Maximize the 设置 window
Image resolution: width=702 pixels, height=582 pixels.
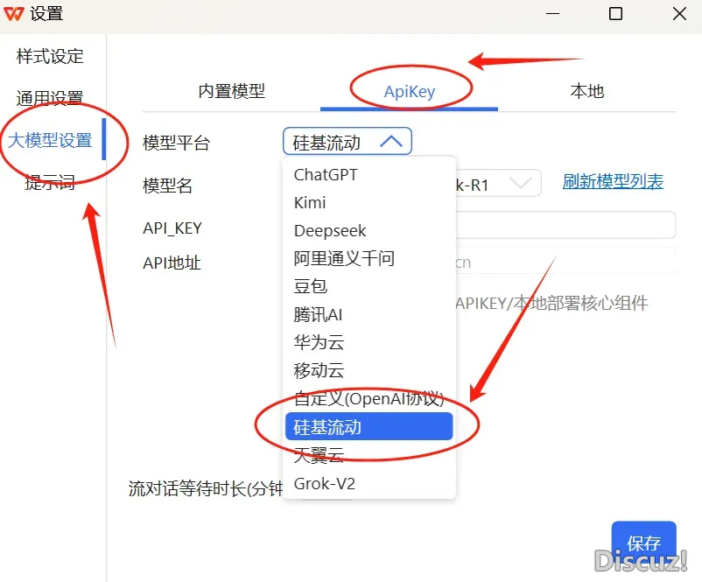615,13
